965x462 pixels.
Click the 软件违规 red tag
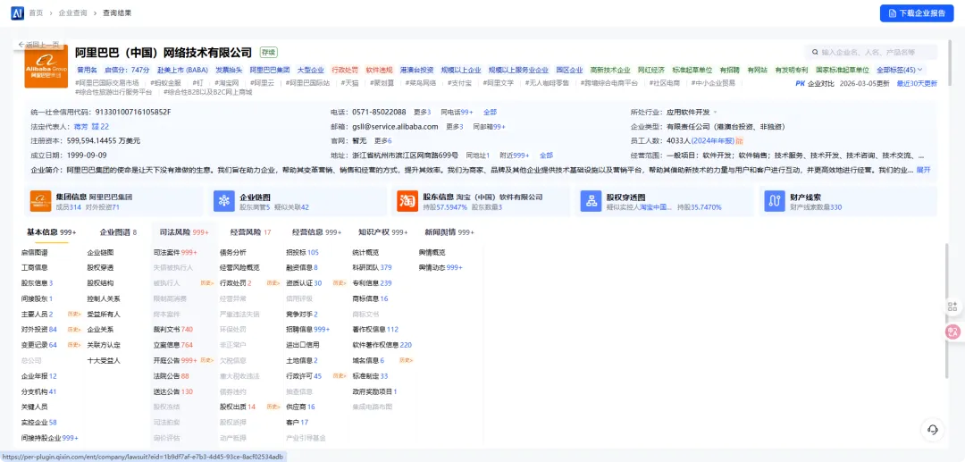pyautogui.click(x=379, y=70)
